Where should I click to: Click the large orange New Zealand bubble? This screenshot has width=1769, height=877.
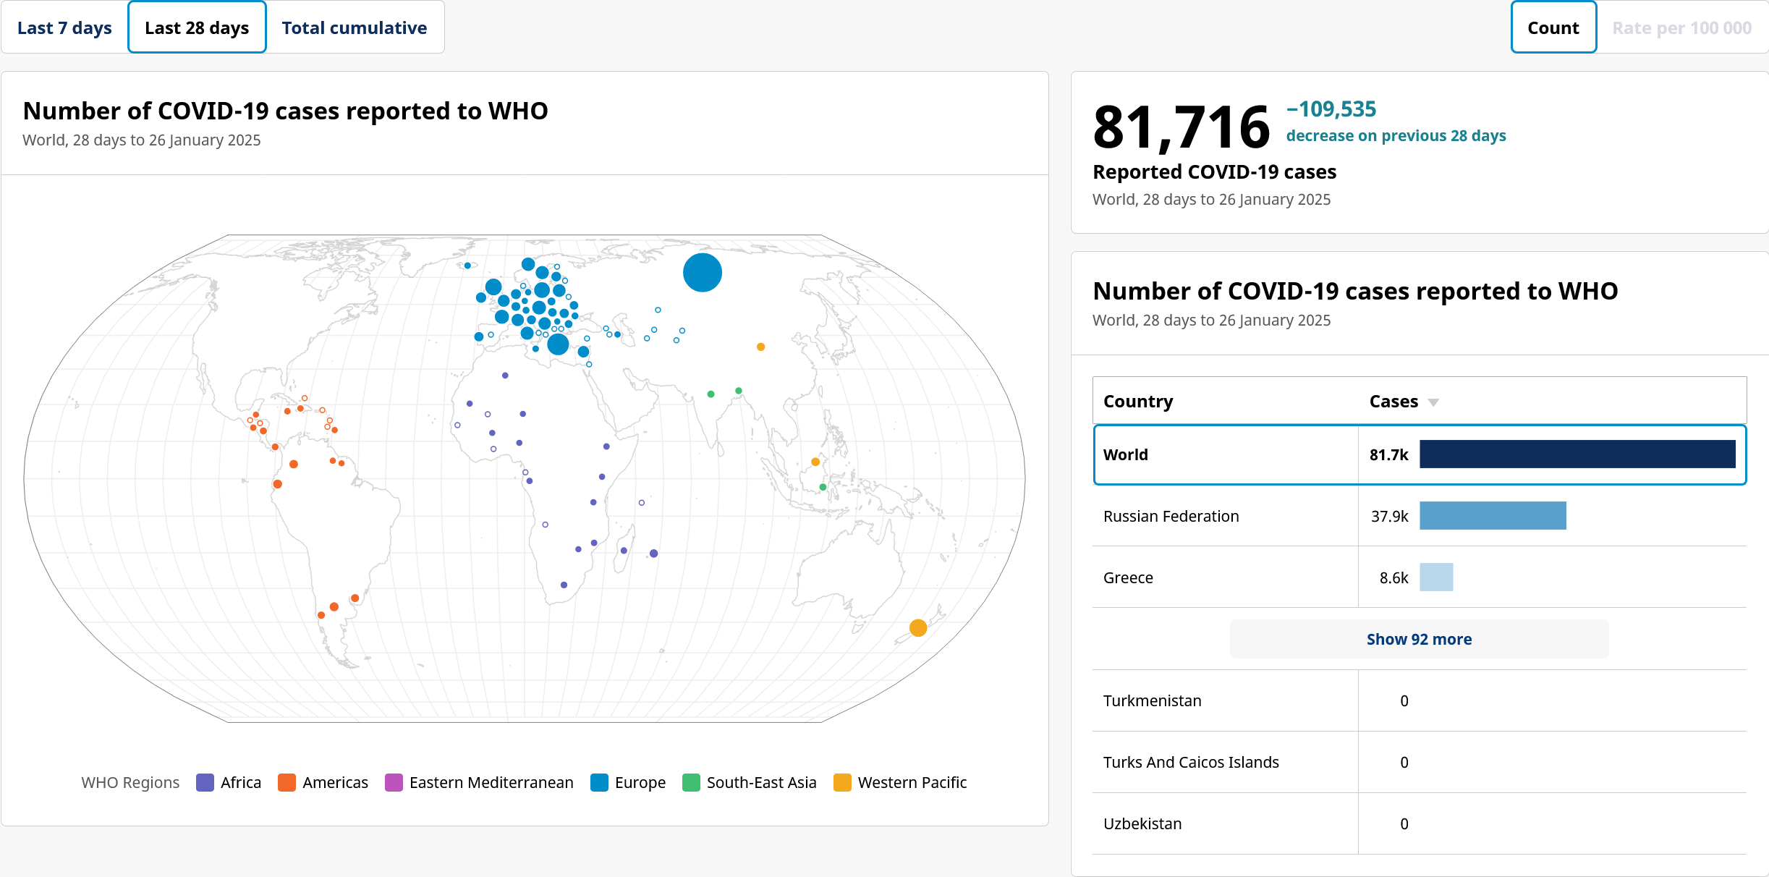(x=917, y=627)
